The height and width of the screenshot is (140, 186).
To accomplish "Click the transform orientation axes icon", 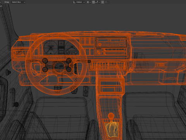I will tap(74, 2).
